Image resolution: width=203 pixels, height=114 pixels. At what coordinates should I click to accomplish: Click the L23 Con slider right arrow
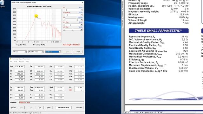81,29
